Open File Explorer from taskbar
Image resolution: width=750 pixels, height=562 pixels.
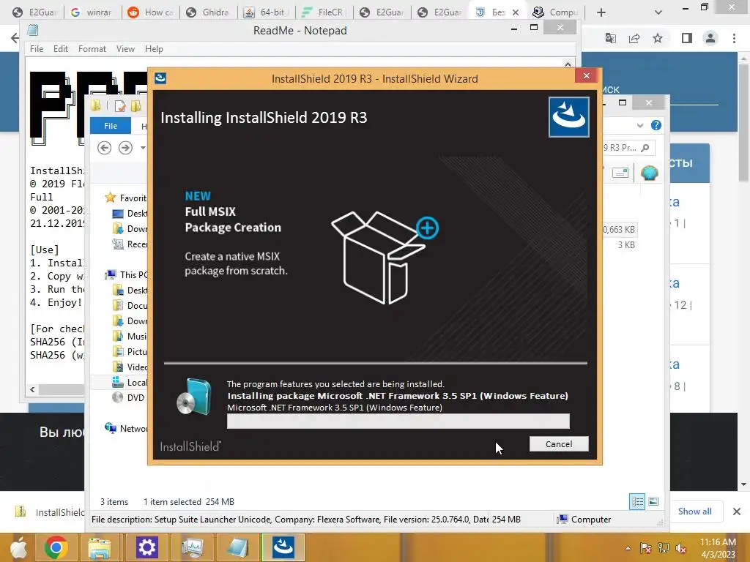pos(99,547)
